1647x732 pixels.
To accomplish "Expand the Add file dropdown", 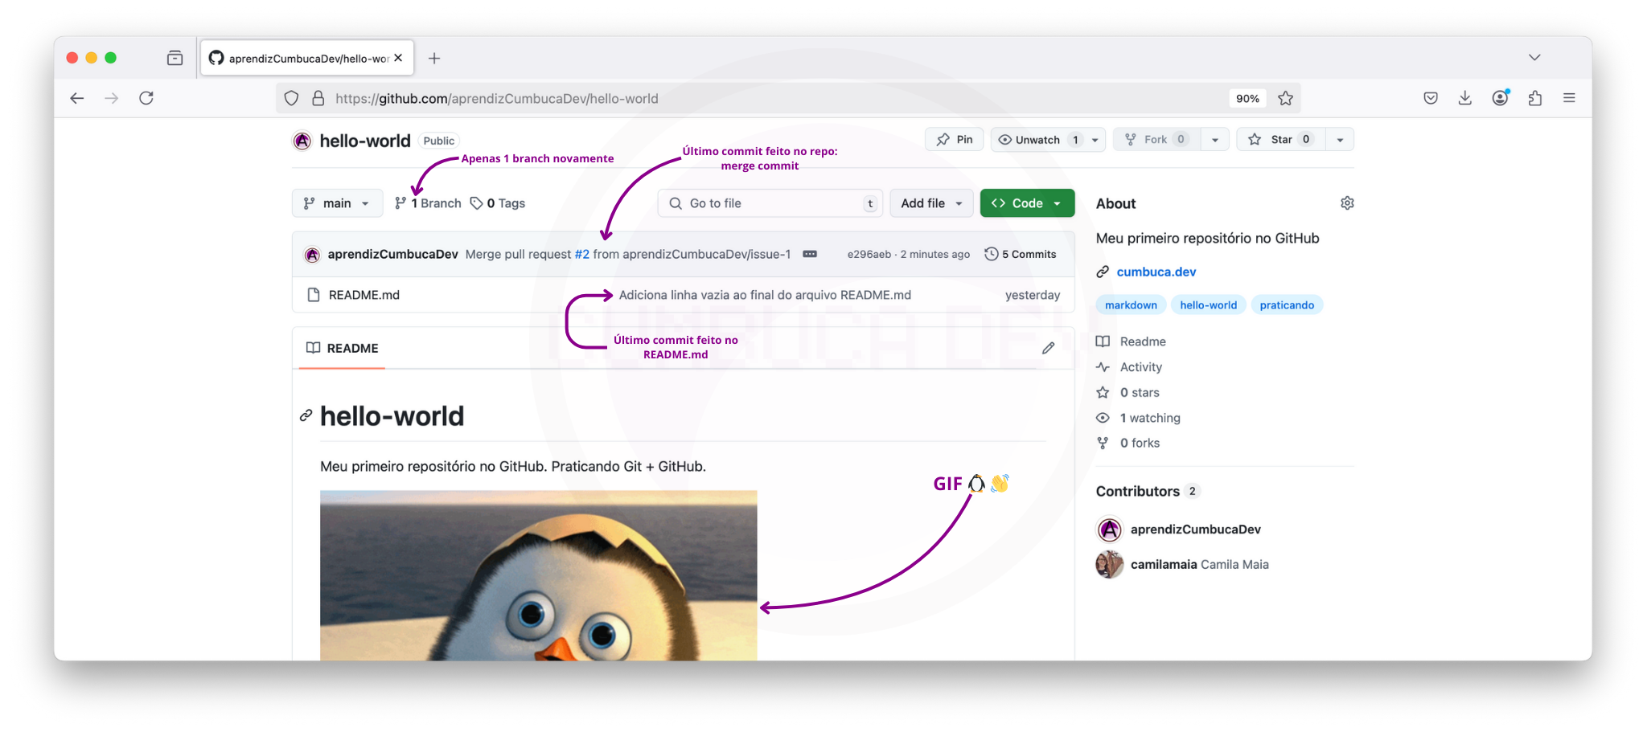I will (x=931, y=203).
